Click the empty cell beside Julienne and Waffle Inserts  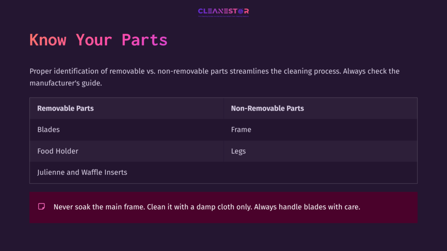[x=320, y=173]
